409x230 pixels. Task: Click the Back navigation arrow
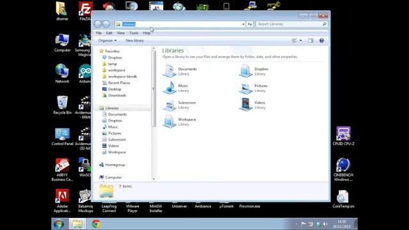point(98,24)
